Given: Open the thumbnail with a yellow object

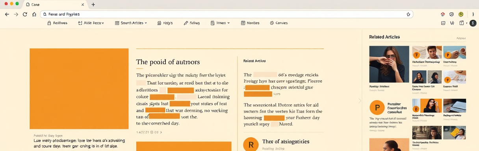Looking at the screenshot, I should (455, 133).
